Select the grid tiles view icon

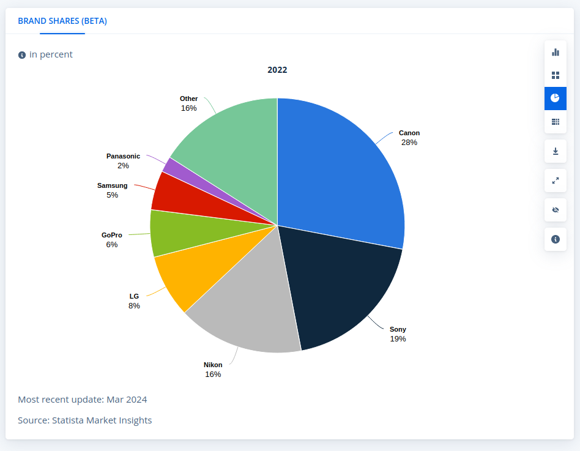(x=555, y=75)
